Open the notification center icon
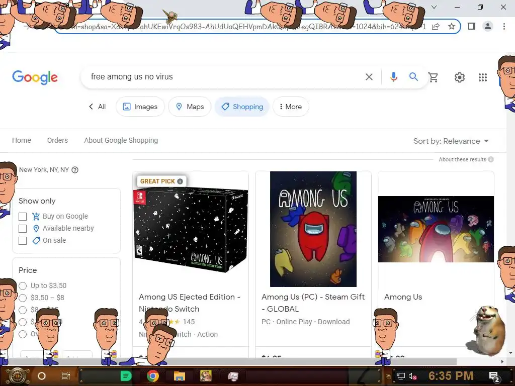 click(494, 376)
